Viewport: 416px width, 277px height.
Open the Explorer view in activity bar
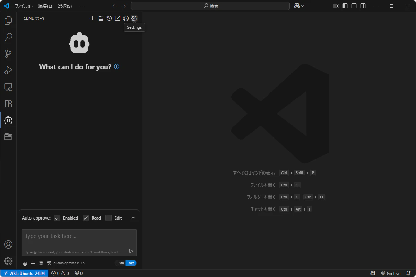[8, 20]
